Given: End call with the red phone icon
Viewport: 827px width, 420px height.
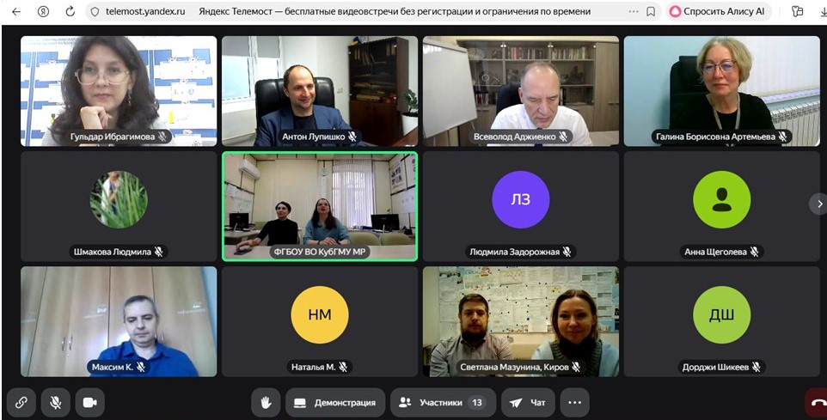Looking at the screenshot, I should [x=818, y=403].
